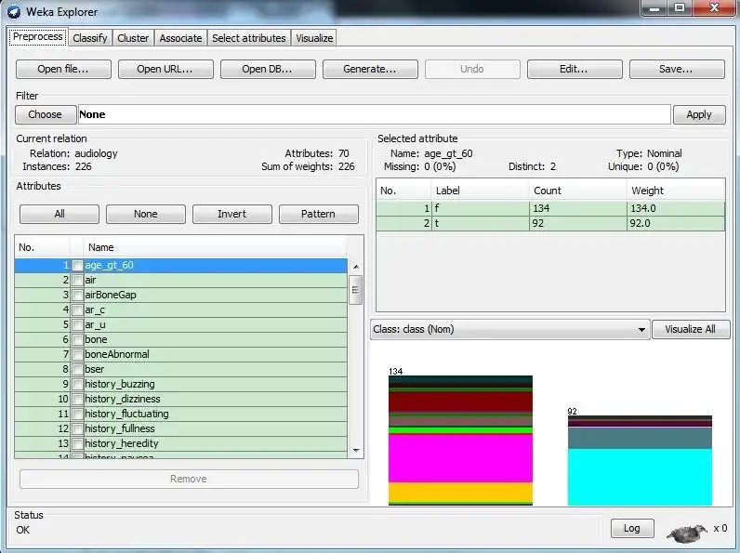Select all attributes with All button

click(59, 214)
